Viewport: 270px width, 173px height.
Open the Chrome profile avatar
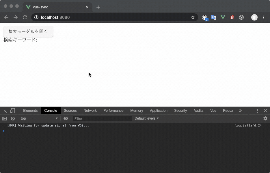[254, 17]
